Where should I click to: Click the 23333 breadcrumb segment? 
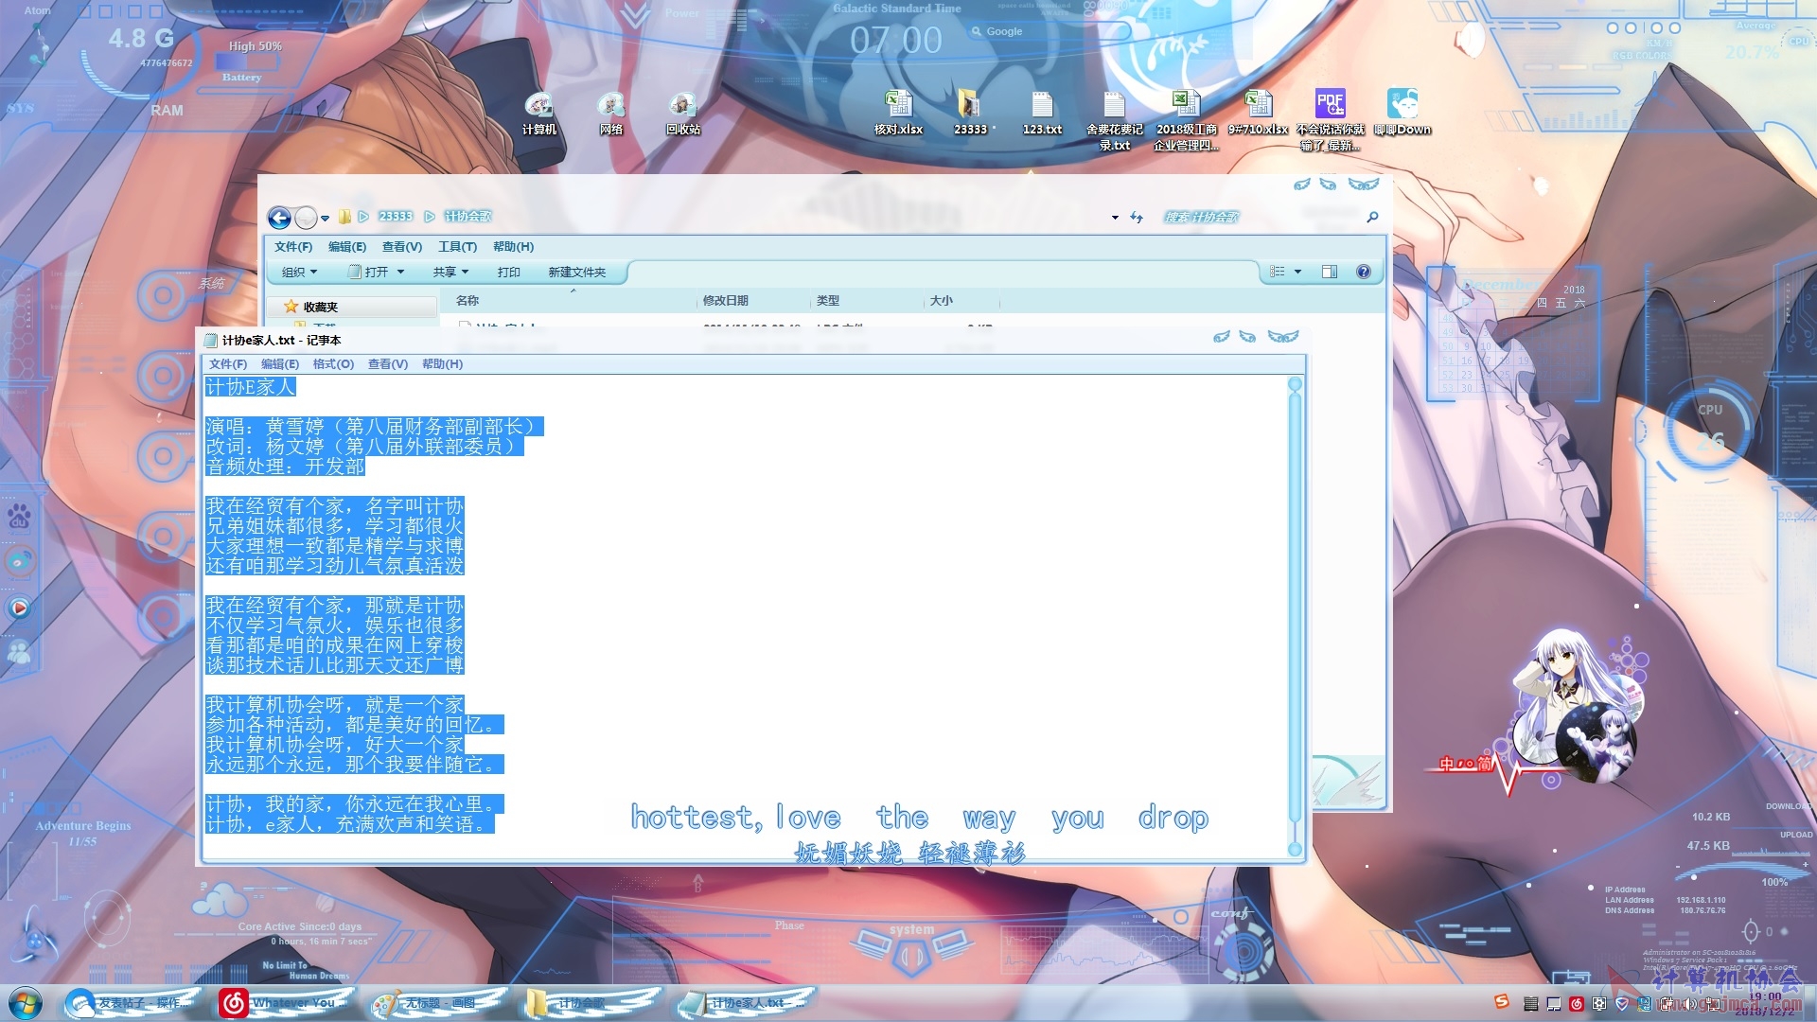[396, 217]
